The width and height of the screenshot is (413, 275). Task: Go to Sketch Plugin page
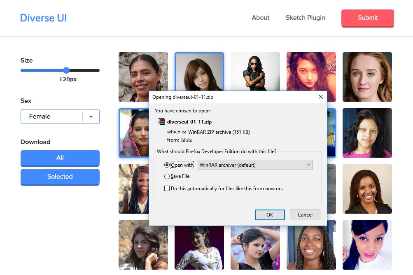(305, 18)
